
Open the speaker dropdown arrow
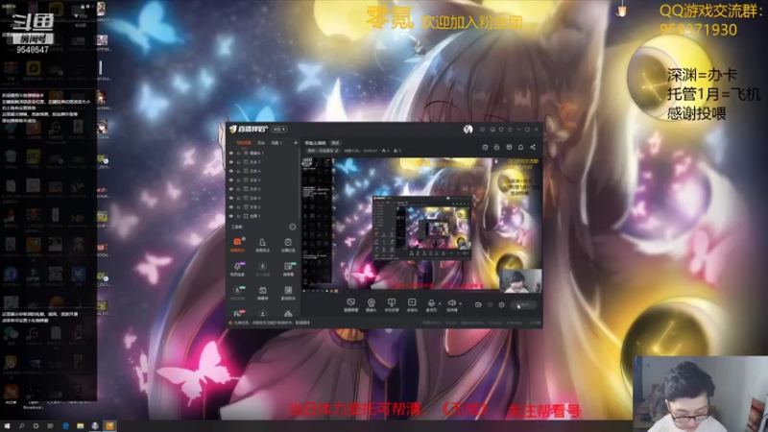pos(461,303)
